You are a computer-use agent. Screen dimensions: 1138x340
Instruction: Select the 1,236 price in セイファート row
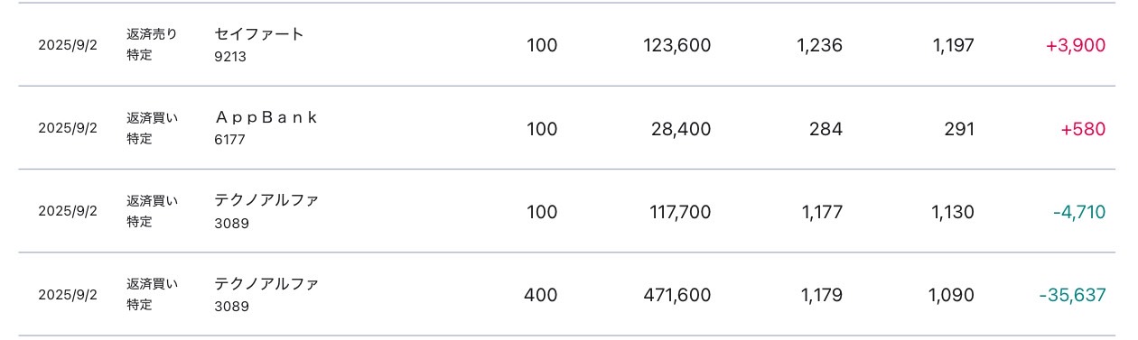820,45
